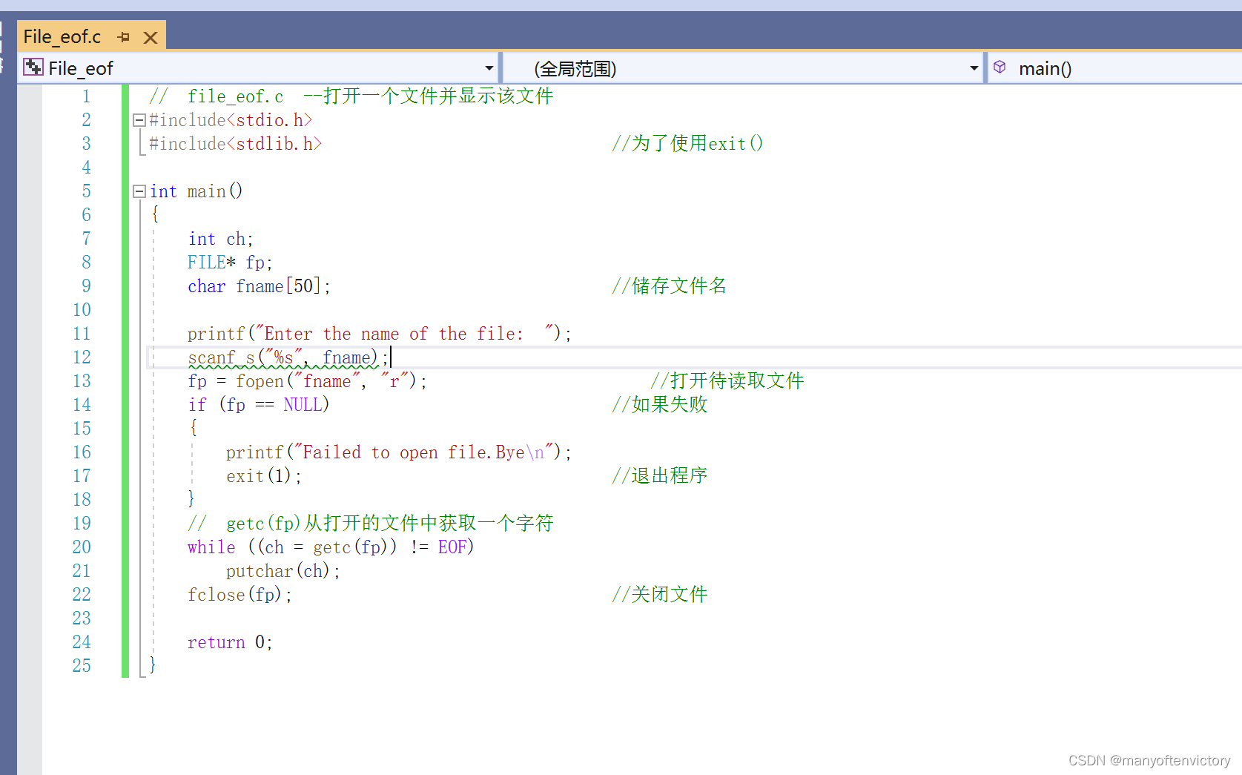Screen dimensions: 1242x775
Task: Click char fname[50] declaration
Action: pyautogui.click(x=259, y=286)
